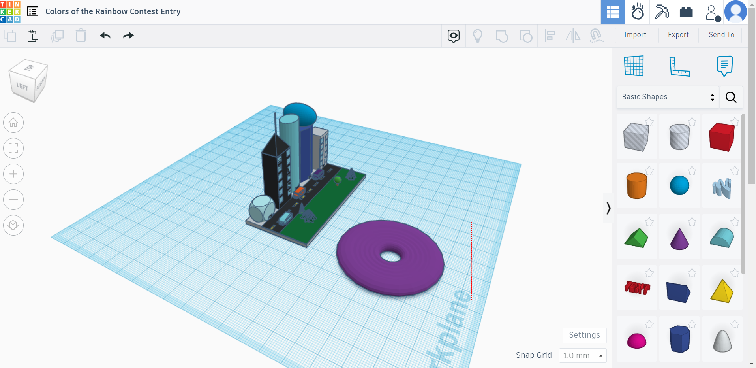Click the Home view icon
Screen dimensions: 756x368
coord(13,123)
